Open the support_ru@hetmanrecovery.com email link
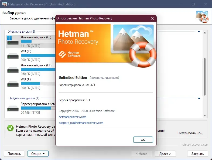This screenshot has height=160, width=212. click(81, 123)
